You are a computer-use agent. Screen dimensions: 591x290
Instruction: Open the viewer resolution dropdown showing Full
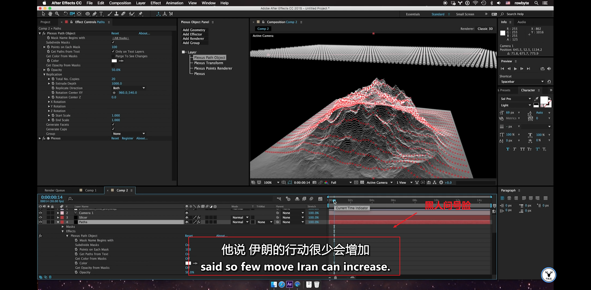(341, 182)
